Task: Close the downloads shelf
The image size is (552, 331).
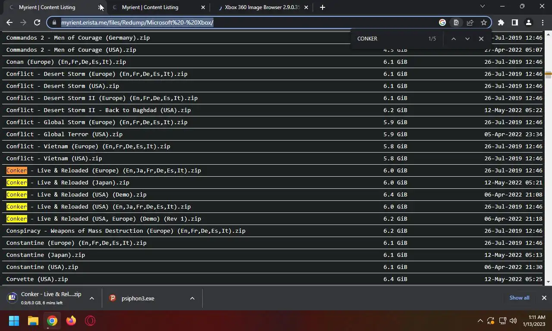Action: pyautogui.click(x=544, y=298)
